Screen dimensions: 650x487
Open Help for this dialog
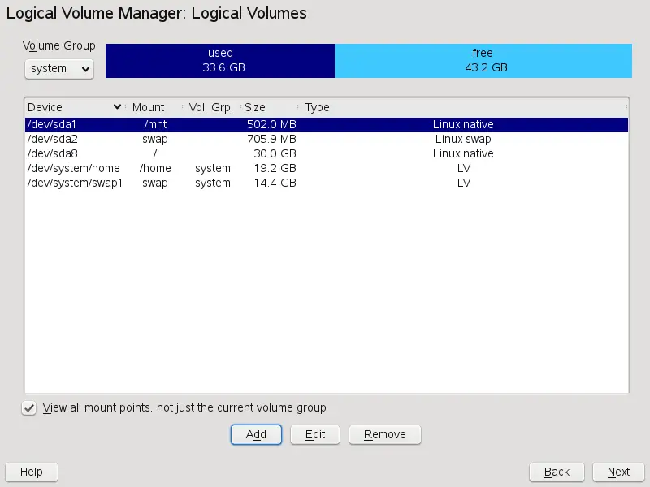pos(32,472)
